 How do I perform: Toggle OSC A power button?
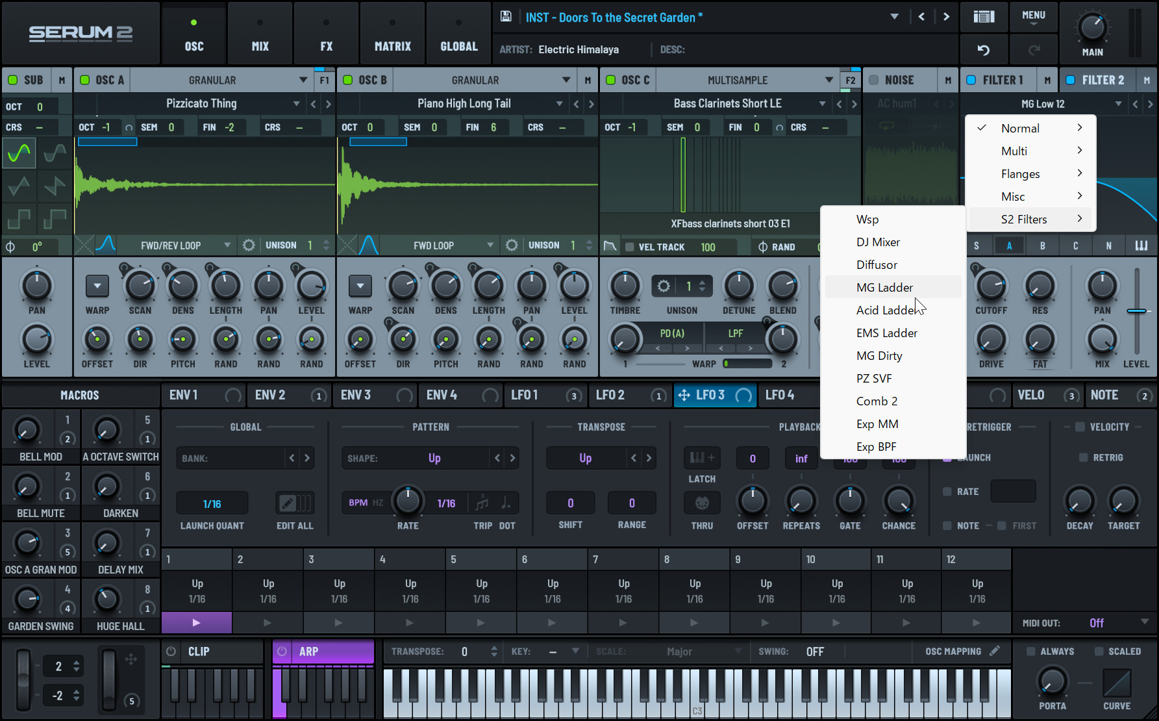click(84, 80)
